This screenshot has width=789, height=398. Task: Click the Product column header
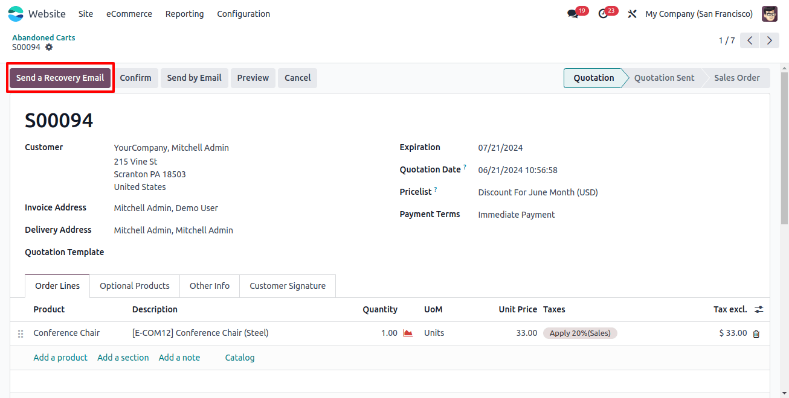[49, 309]
